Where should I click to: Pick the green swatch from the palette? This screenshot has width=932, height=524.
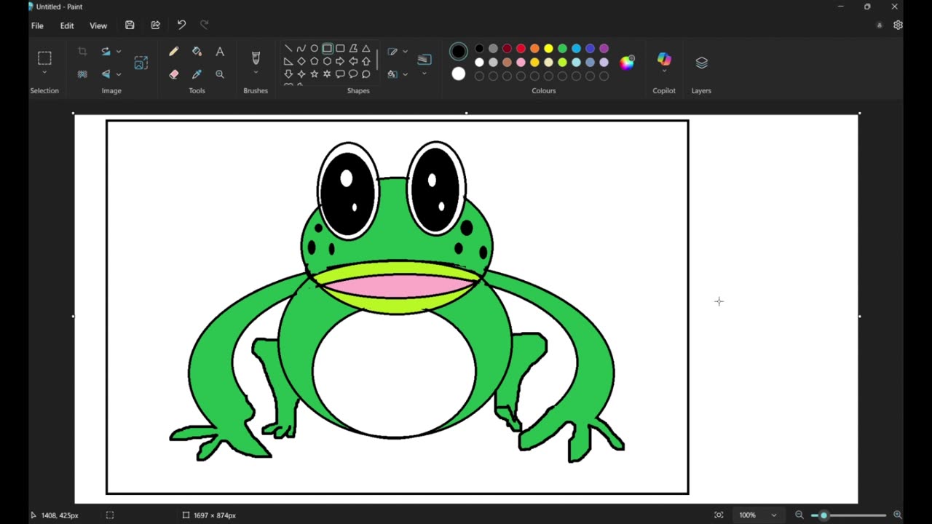point(562,49)
